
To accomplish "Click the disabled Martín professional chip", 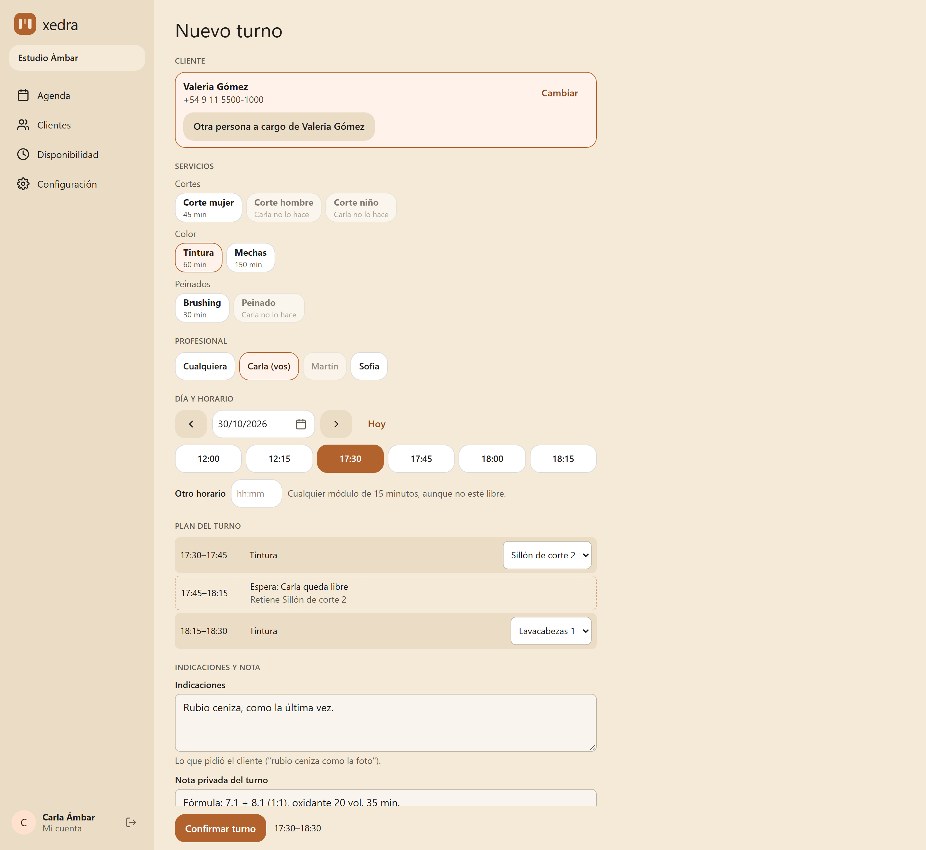I will (x=325, y=366).
